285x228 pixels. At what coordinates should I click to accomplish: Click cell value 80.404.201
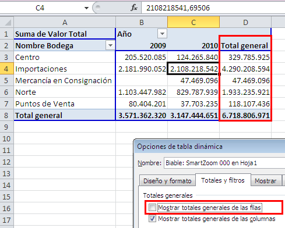142,104
